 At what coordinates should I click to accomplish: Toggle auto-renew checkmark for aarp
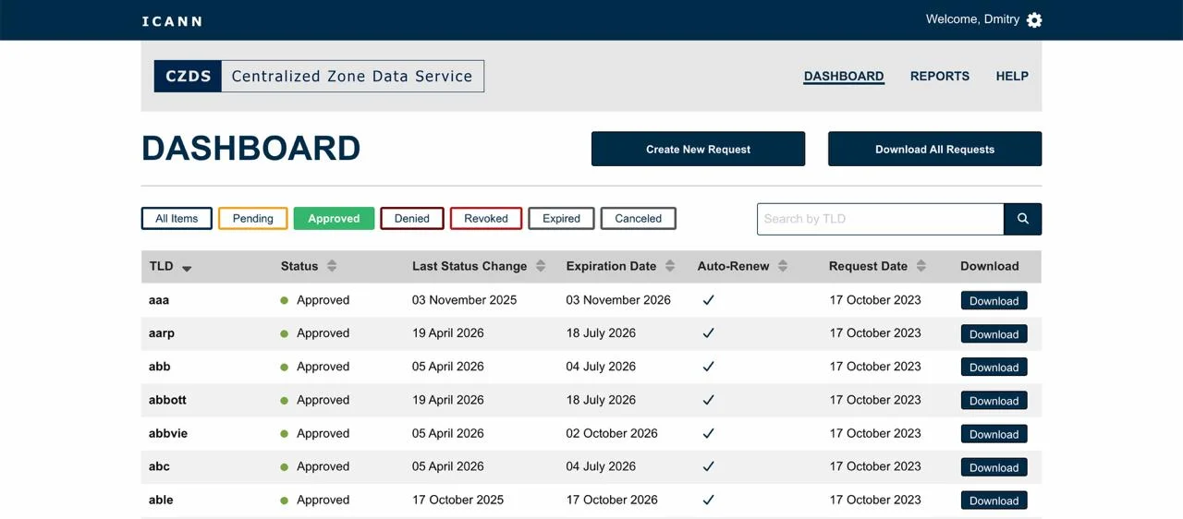709,333
